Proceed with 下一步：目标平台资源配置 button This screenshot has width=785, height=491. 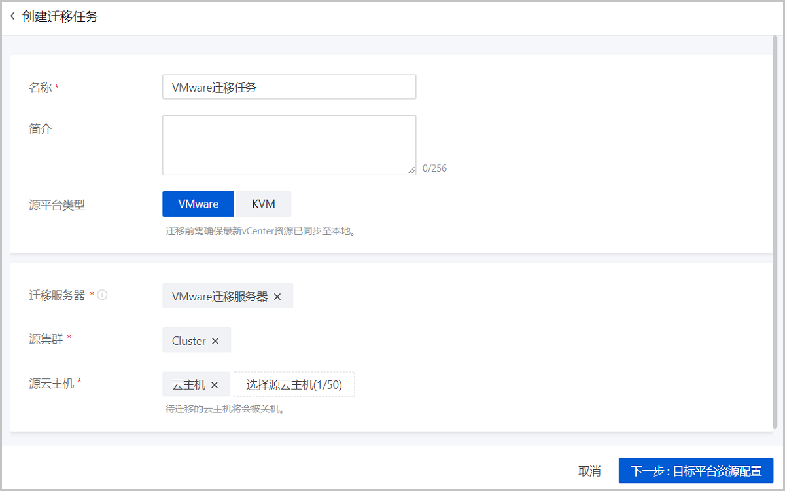click(695, 471)
